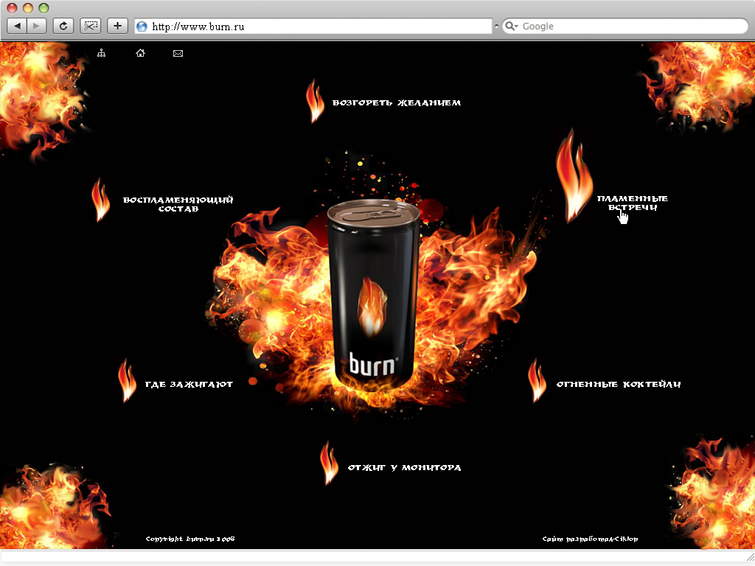Reload the page with the refresh icon
This screenshot has height=566, width=755.
63,25
